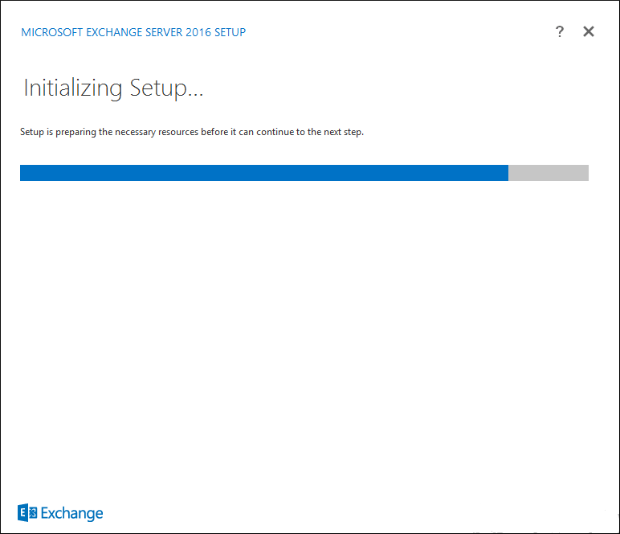The width and height of the screenshot is (620, 534).
Task: Select the 'Initializing Setup...' heading
Action: 113,88
